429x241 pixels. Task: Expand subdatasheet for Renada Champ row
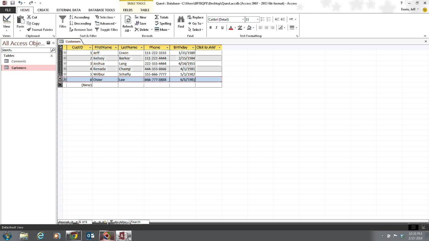point(65,69)
